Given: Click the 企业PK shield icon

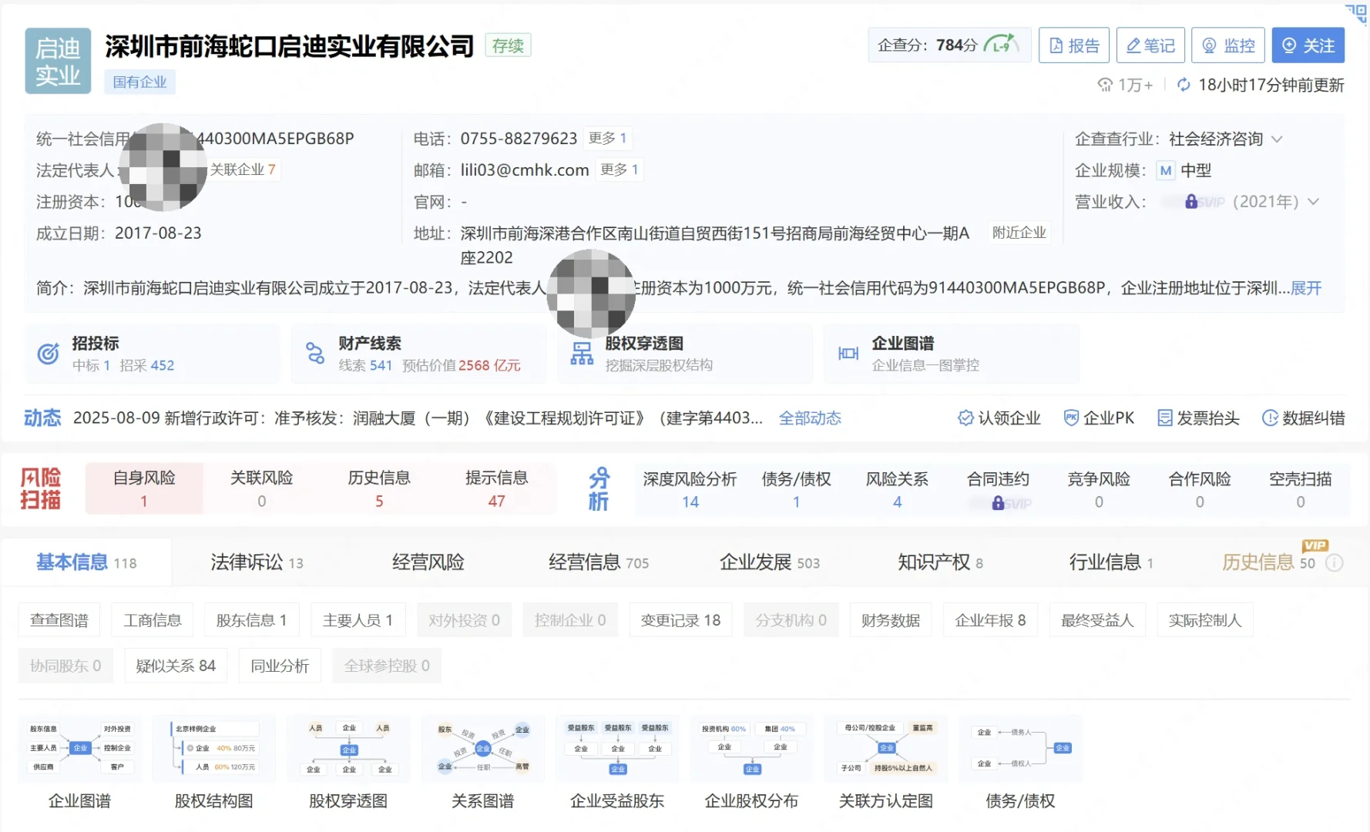Looking at the screenshot, I should (x=1071, y=418).
